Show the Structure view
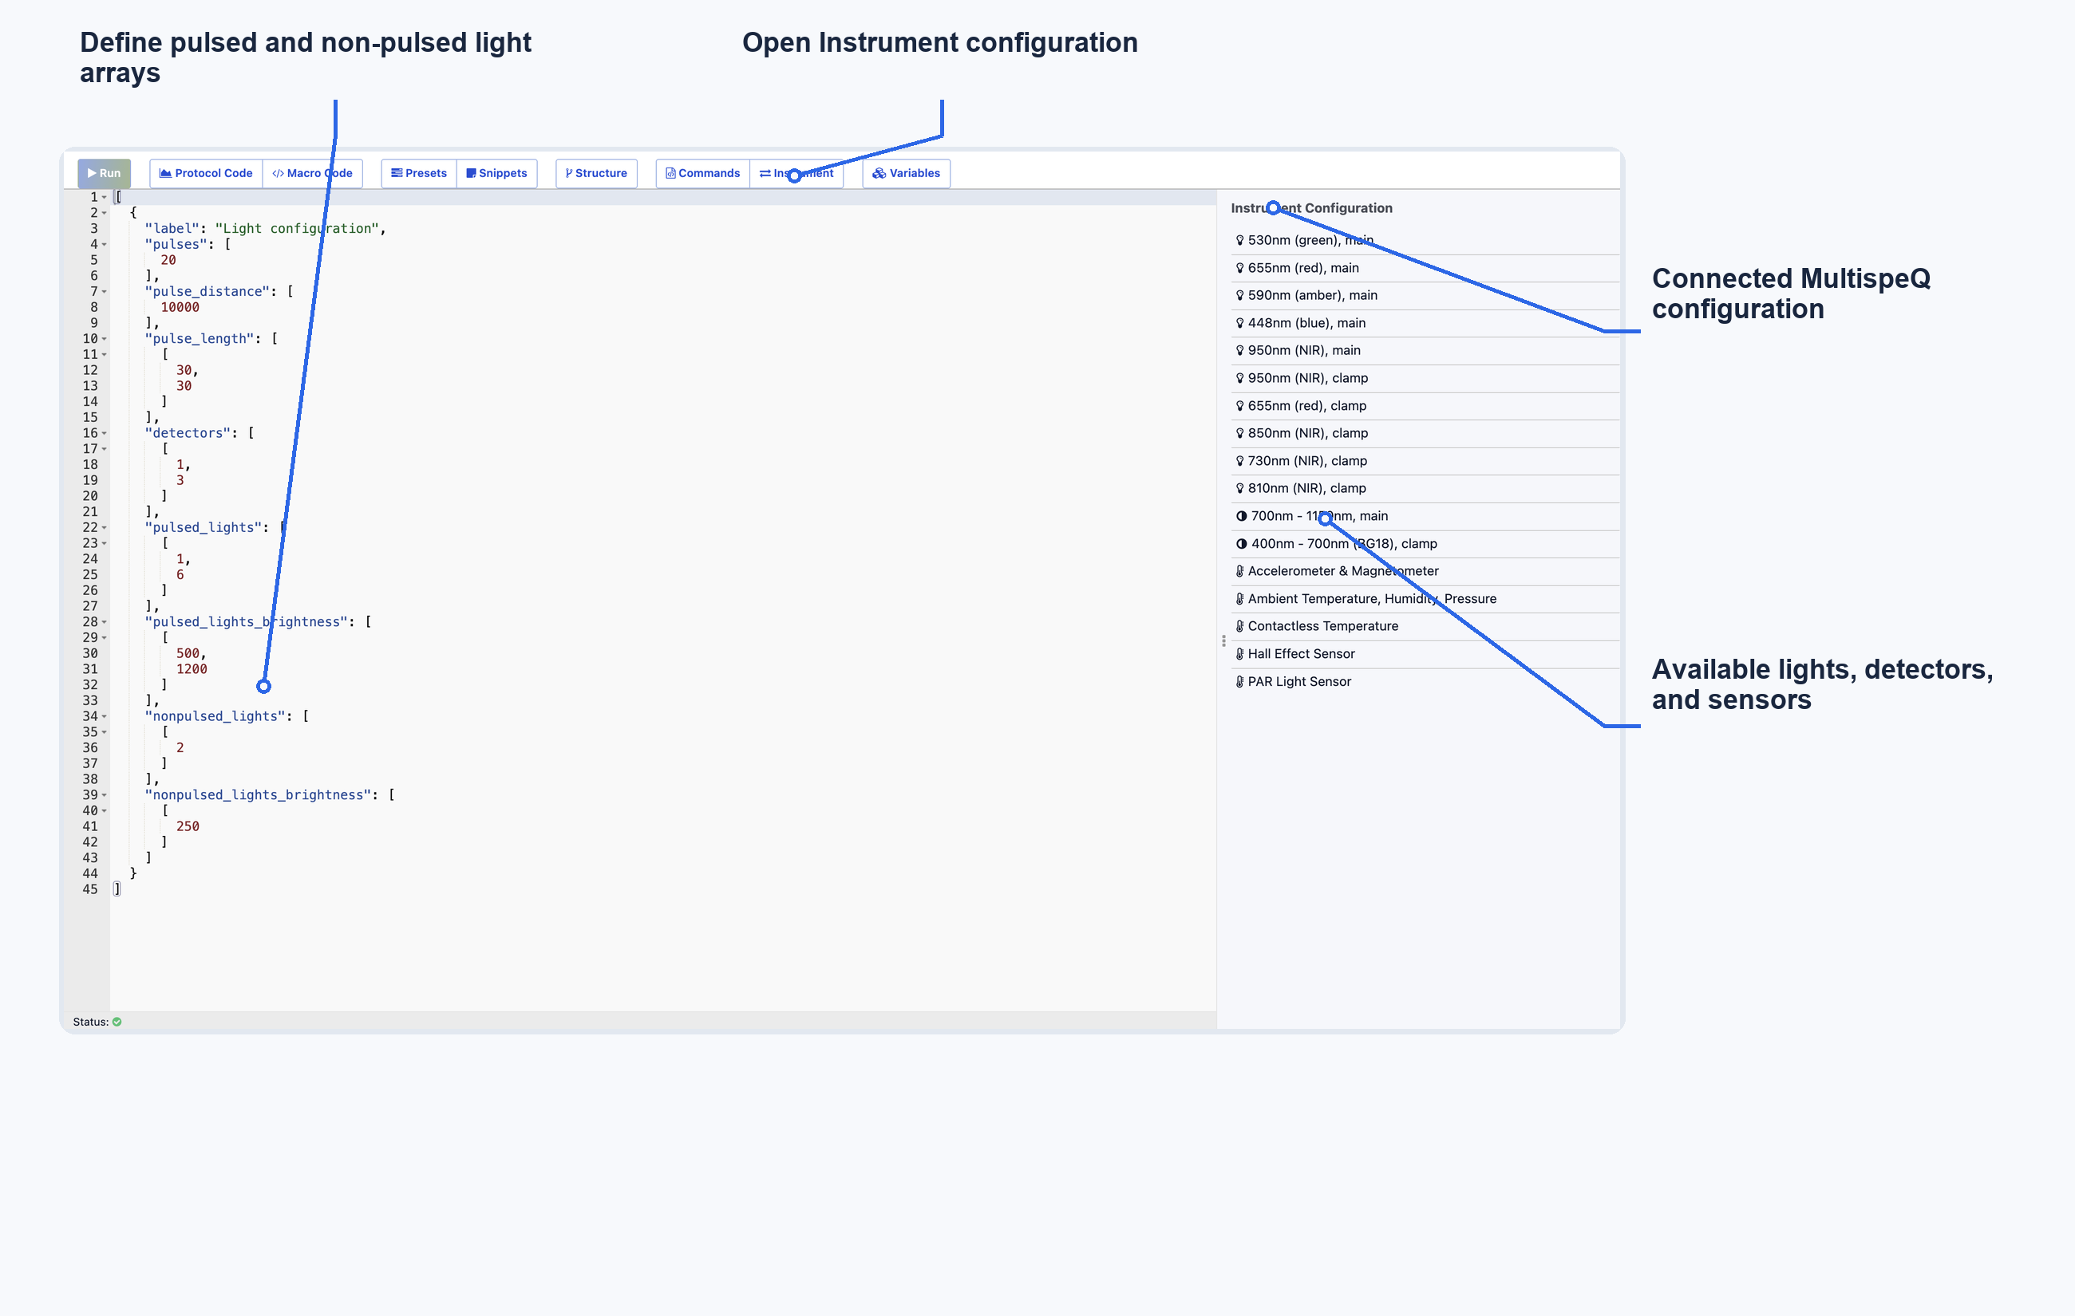2075x1316 pixels. pyautogui.click(x=596, y=173)
